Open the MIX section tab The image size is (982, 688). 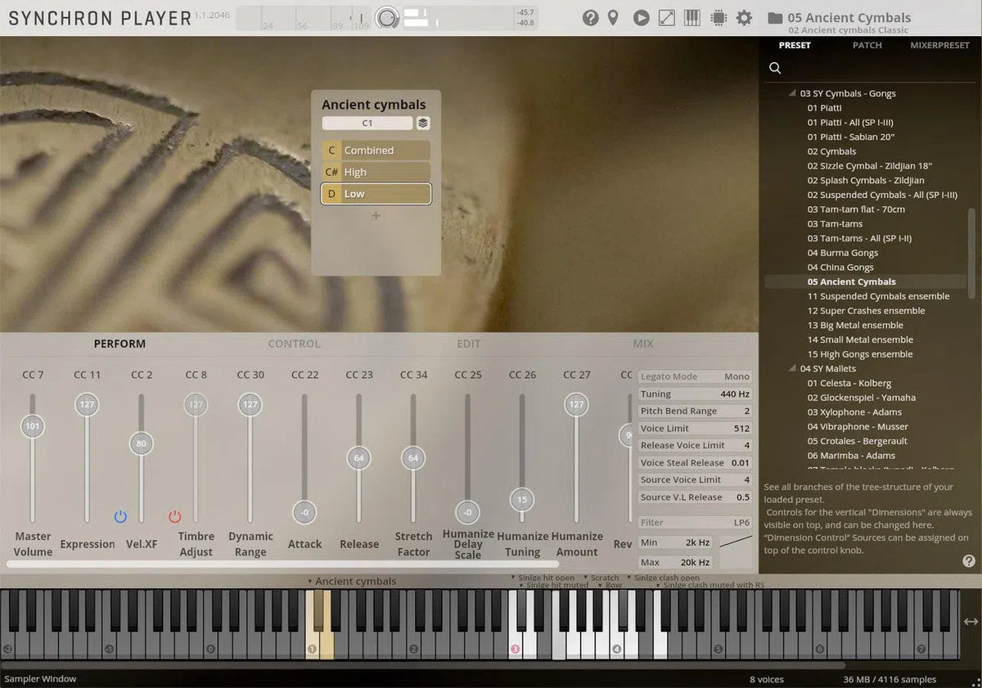coord(643,344)
